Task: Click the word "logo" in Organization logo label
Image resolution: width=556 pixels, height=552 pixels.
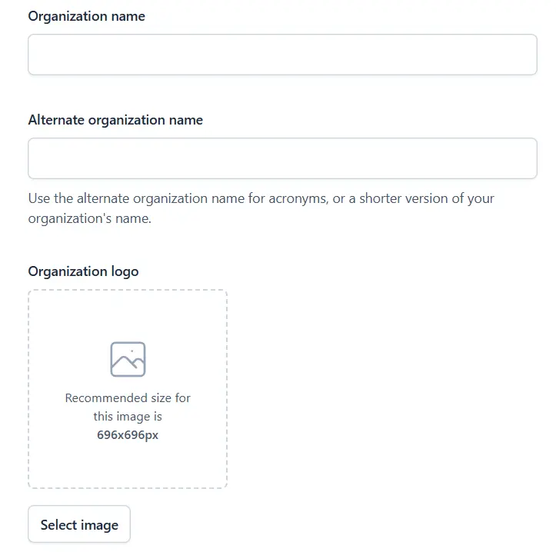Action: [x=125, y=271]
